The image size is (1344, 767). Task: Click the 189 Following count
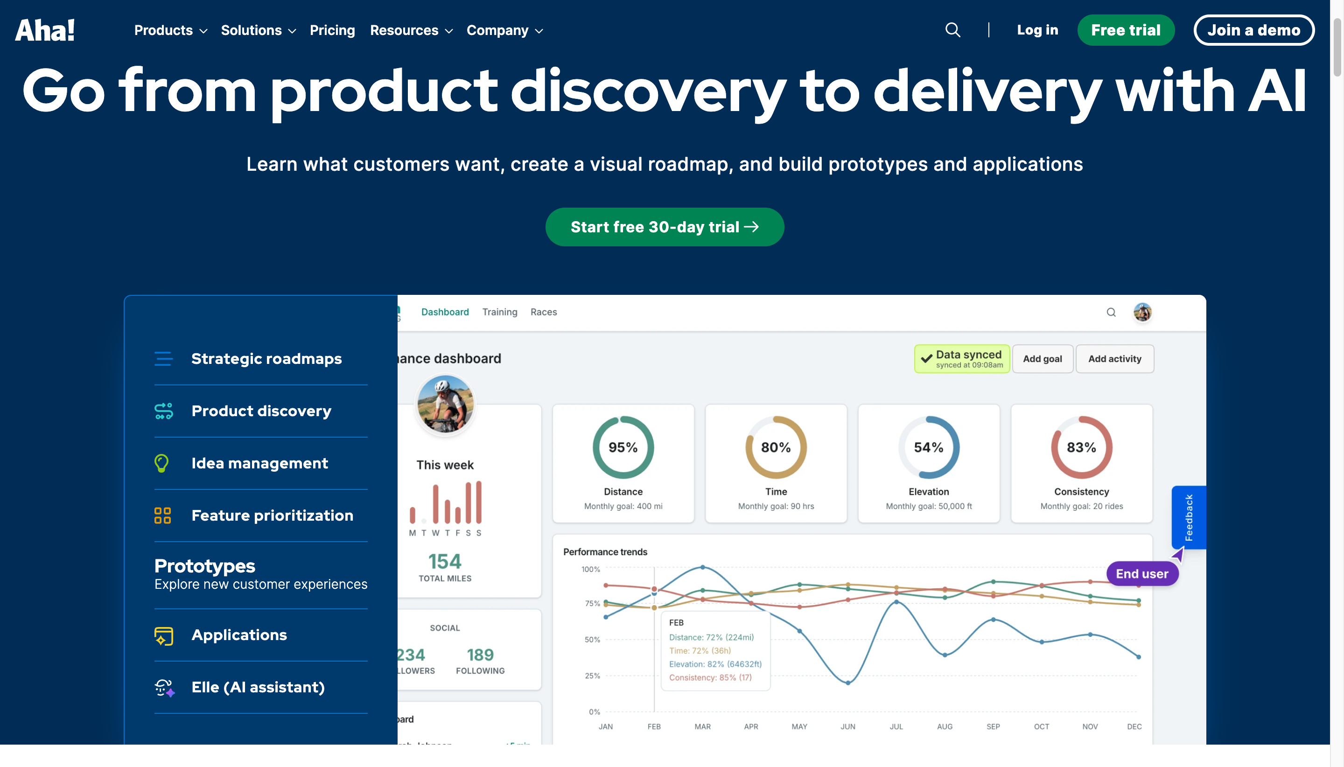pyautogui.click(x=480, y=655)
